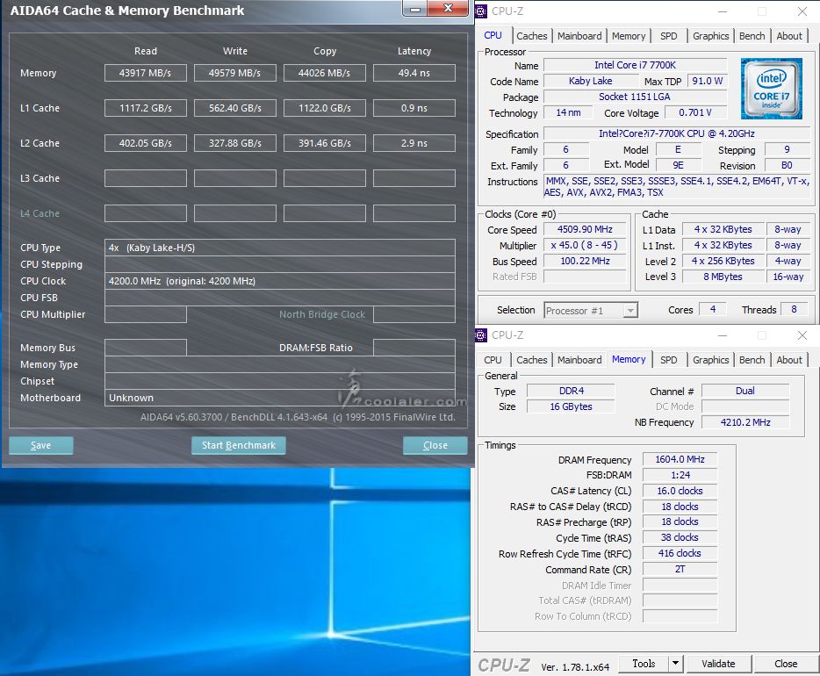Expand the Tools dropdown arrow in CPU-Z
820x676 pixels.
(676, 664)
